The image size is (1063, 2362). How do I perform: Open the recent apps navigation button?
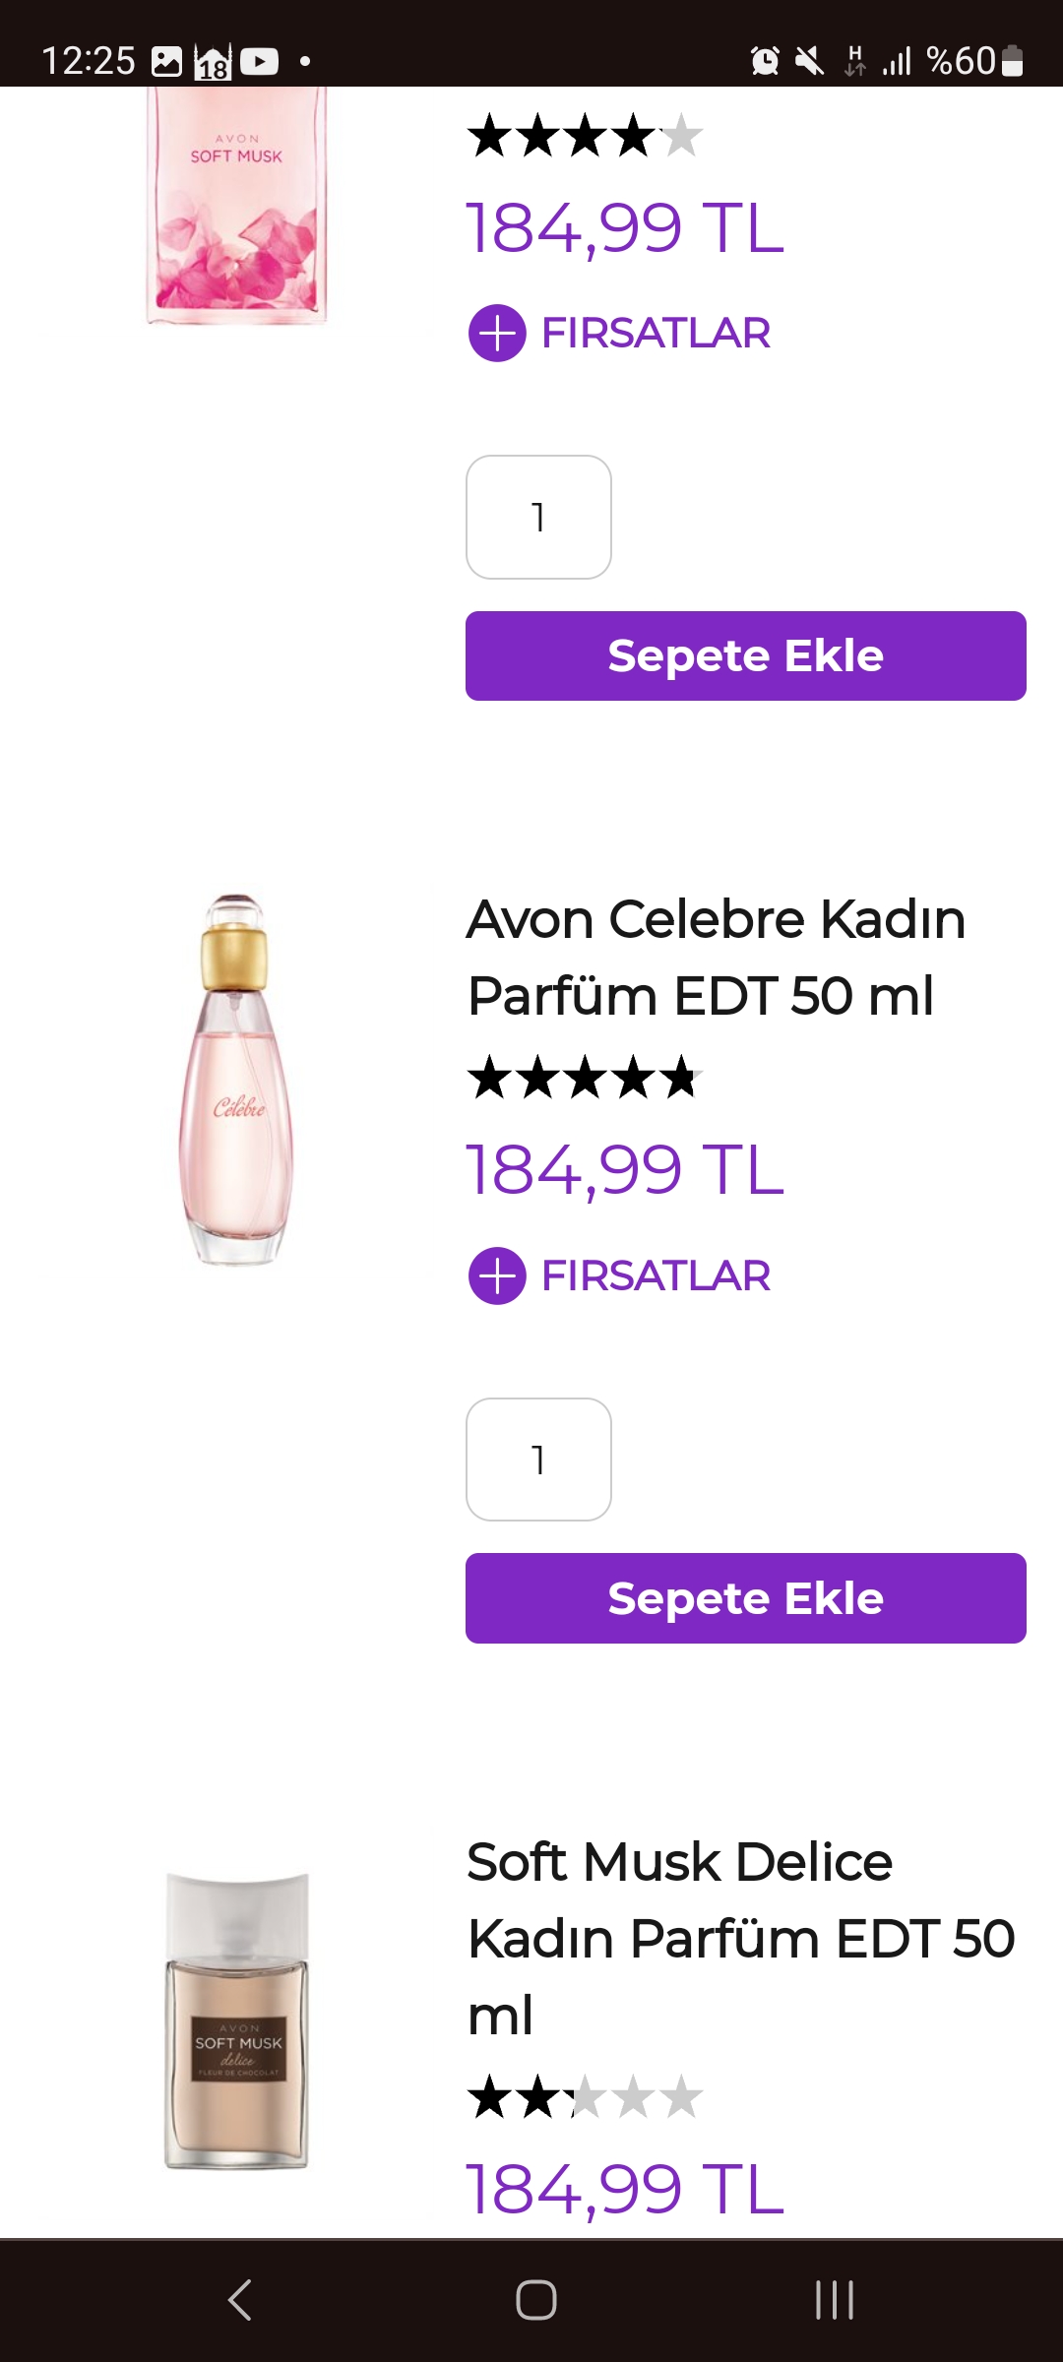coord(835,2300)
